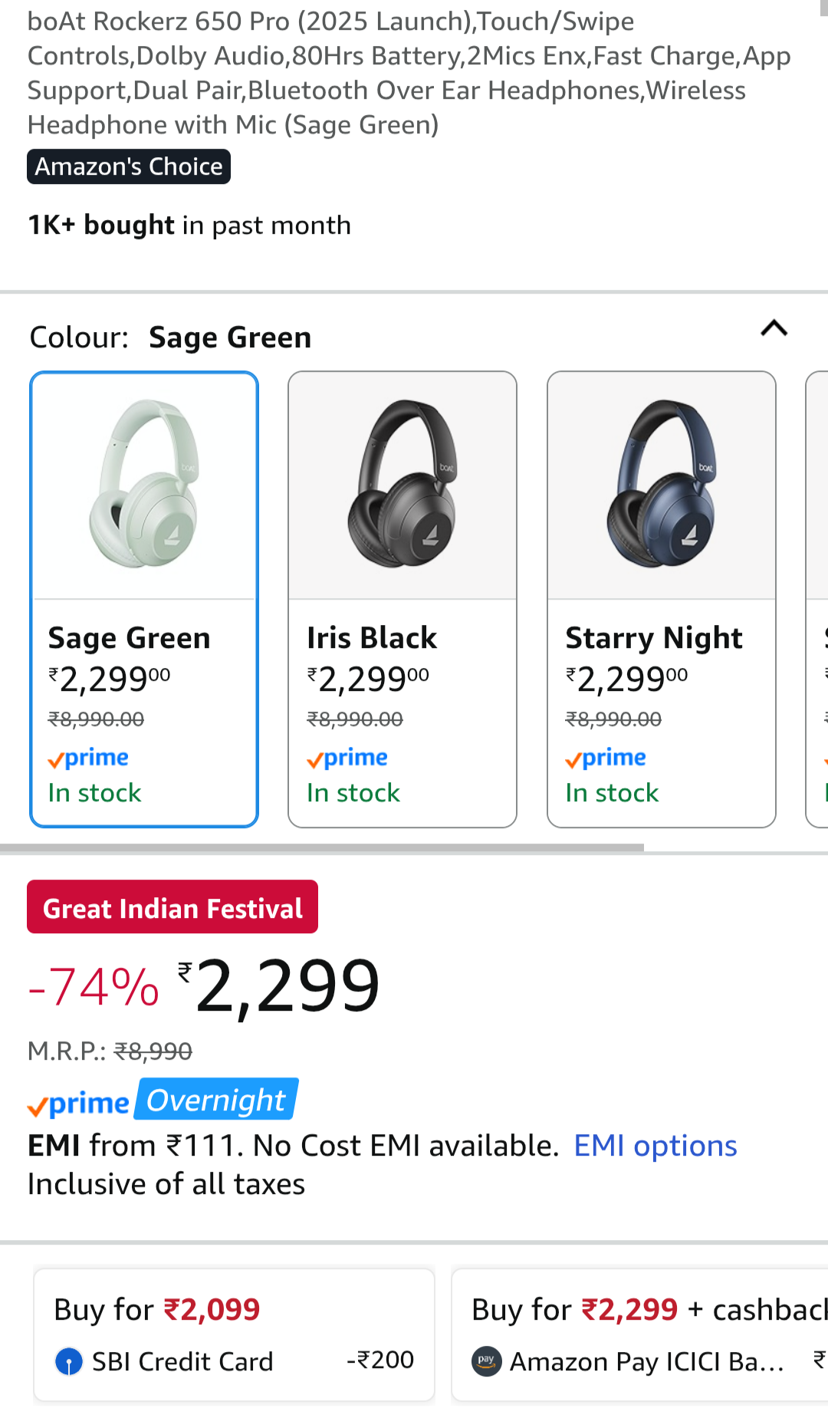828x1418 pixels.
Task: Select the Sage Green colour name
Action: coord(129,638)
